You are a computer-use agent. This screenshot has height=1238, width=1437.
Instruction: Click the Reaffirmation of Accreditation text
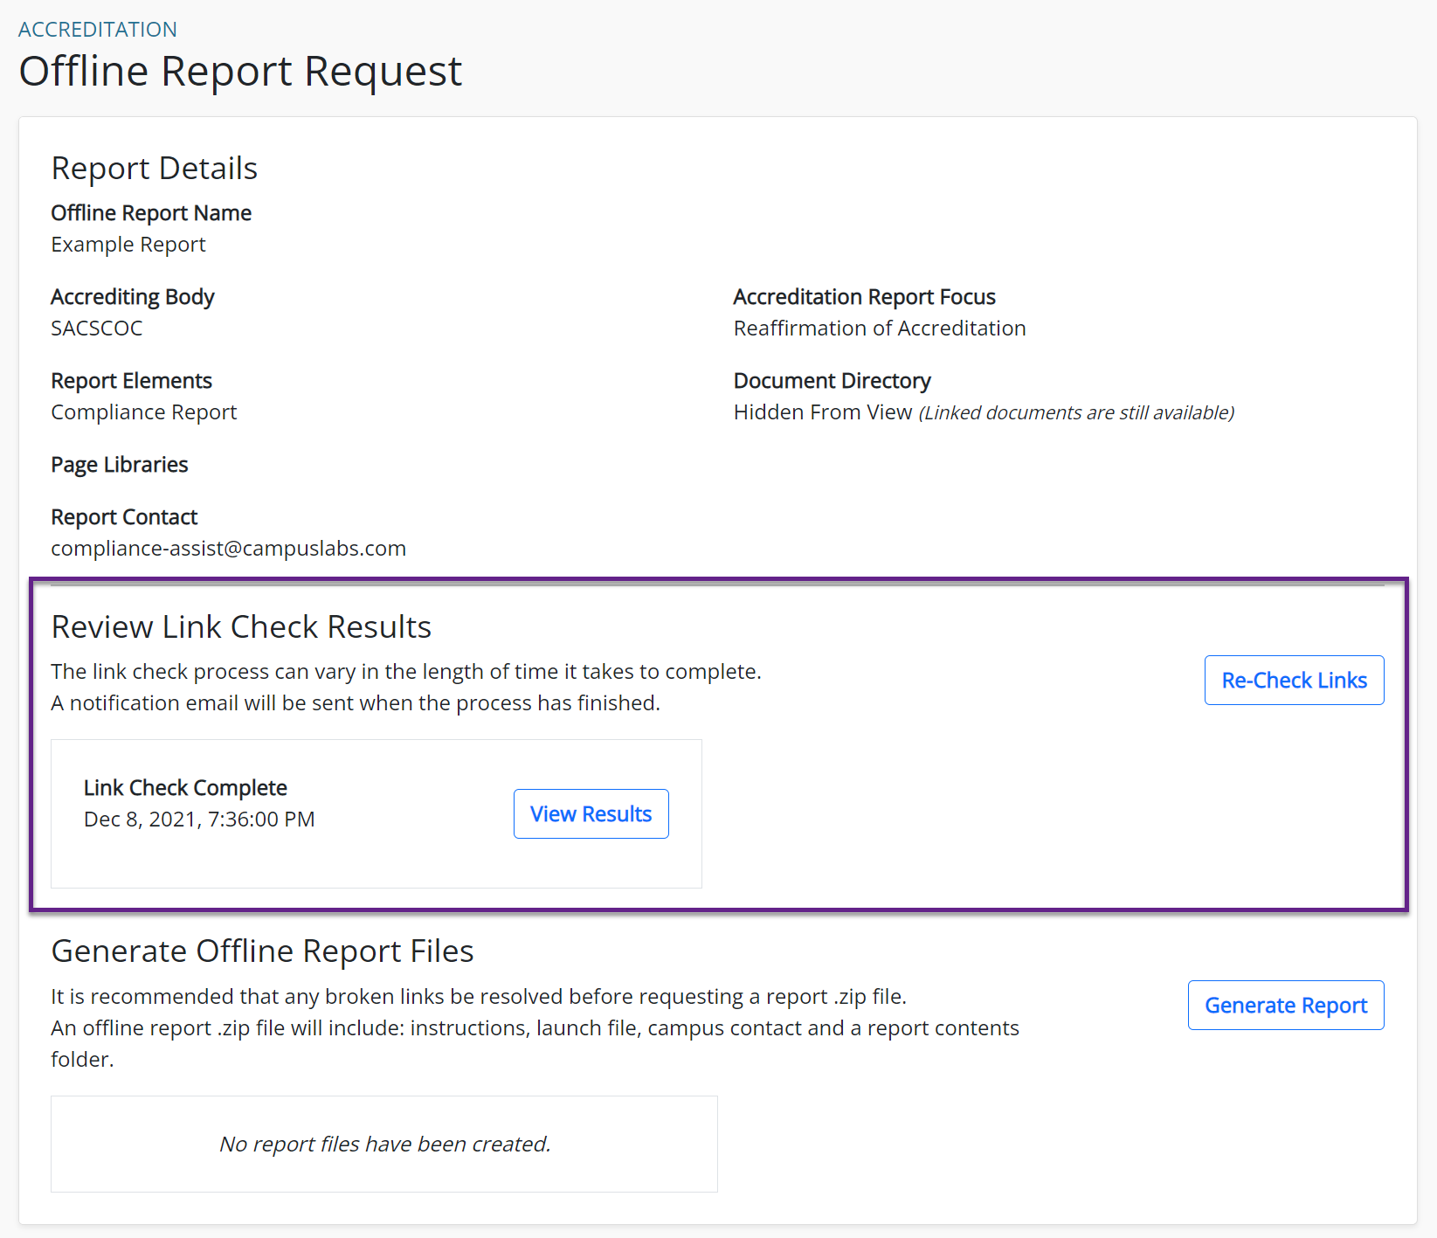coord(879,329)
